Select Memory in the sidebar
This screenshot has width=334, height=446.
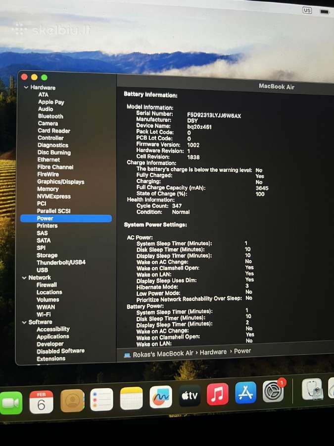pyautogui.click(x=48, y=189)
